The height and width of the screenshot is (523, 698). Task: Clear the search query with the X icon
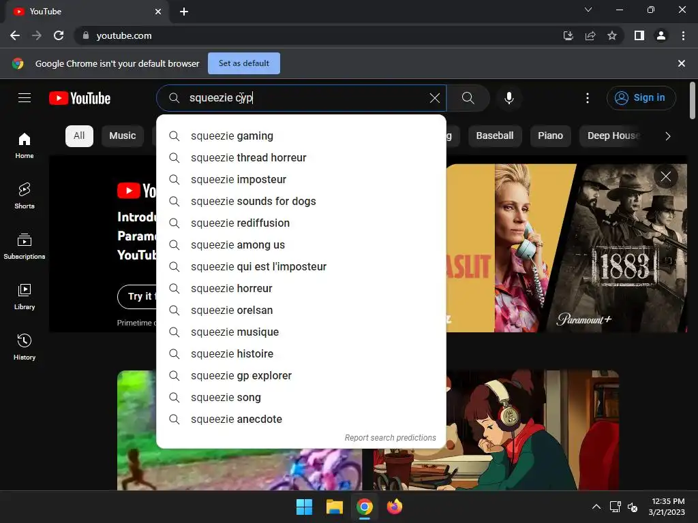click(434, 98)
